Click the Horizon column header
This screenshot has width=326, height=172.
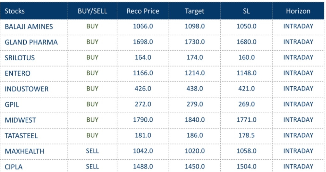pos(298,11)
